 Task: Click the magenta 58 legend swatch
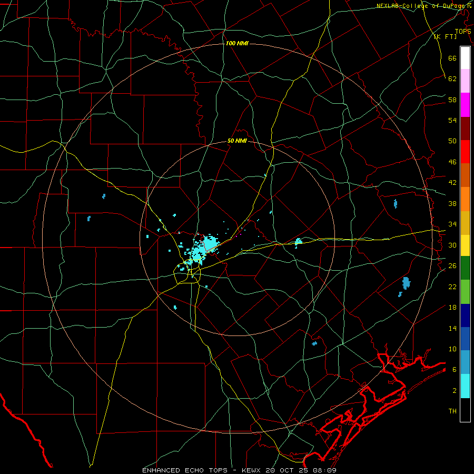pyautogui.click(x=465, y=105)
